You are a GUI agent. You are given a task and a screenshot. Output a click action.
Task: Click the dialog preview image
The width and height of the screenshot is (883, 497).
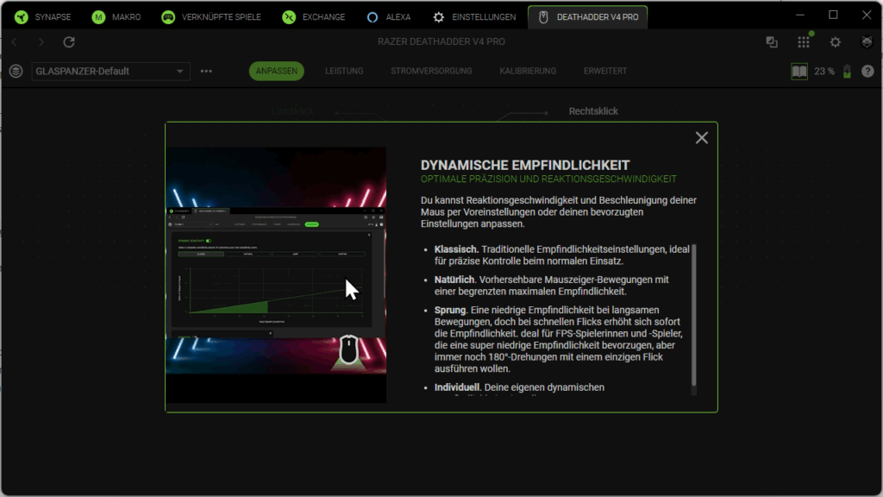(276, 275)
